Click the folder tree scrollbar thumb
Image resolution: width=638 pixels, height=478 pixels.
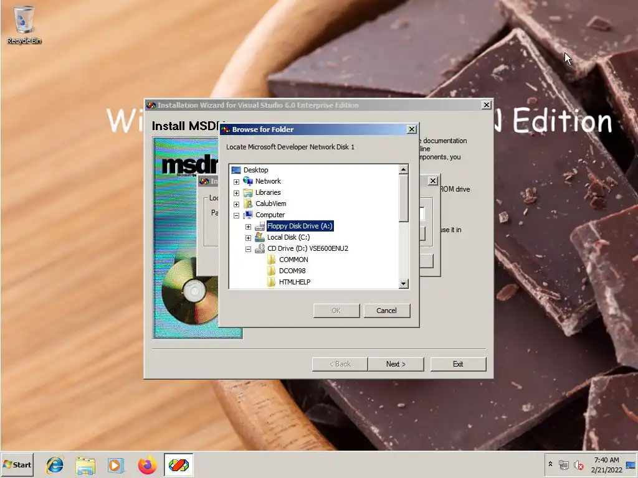[x=403, y=199]
